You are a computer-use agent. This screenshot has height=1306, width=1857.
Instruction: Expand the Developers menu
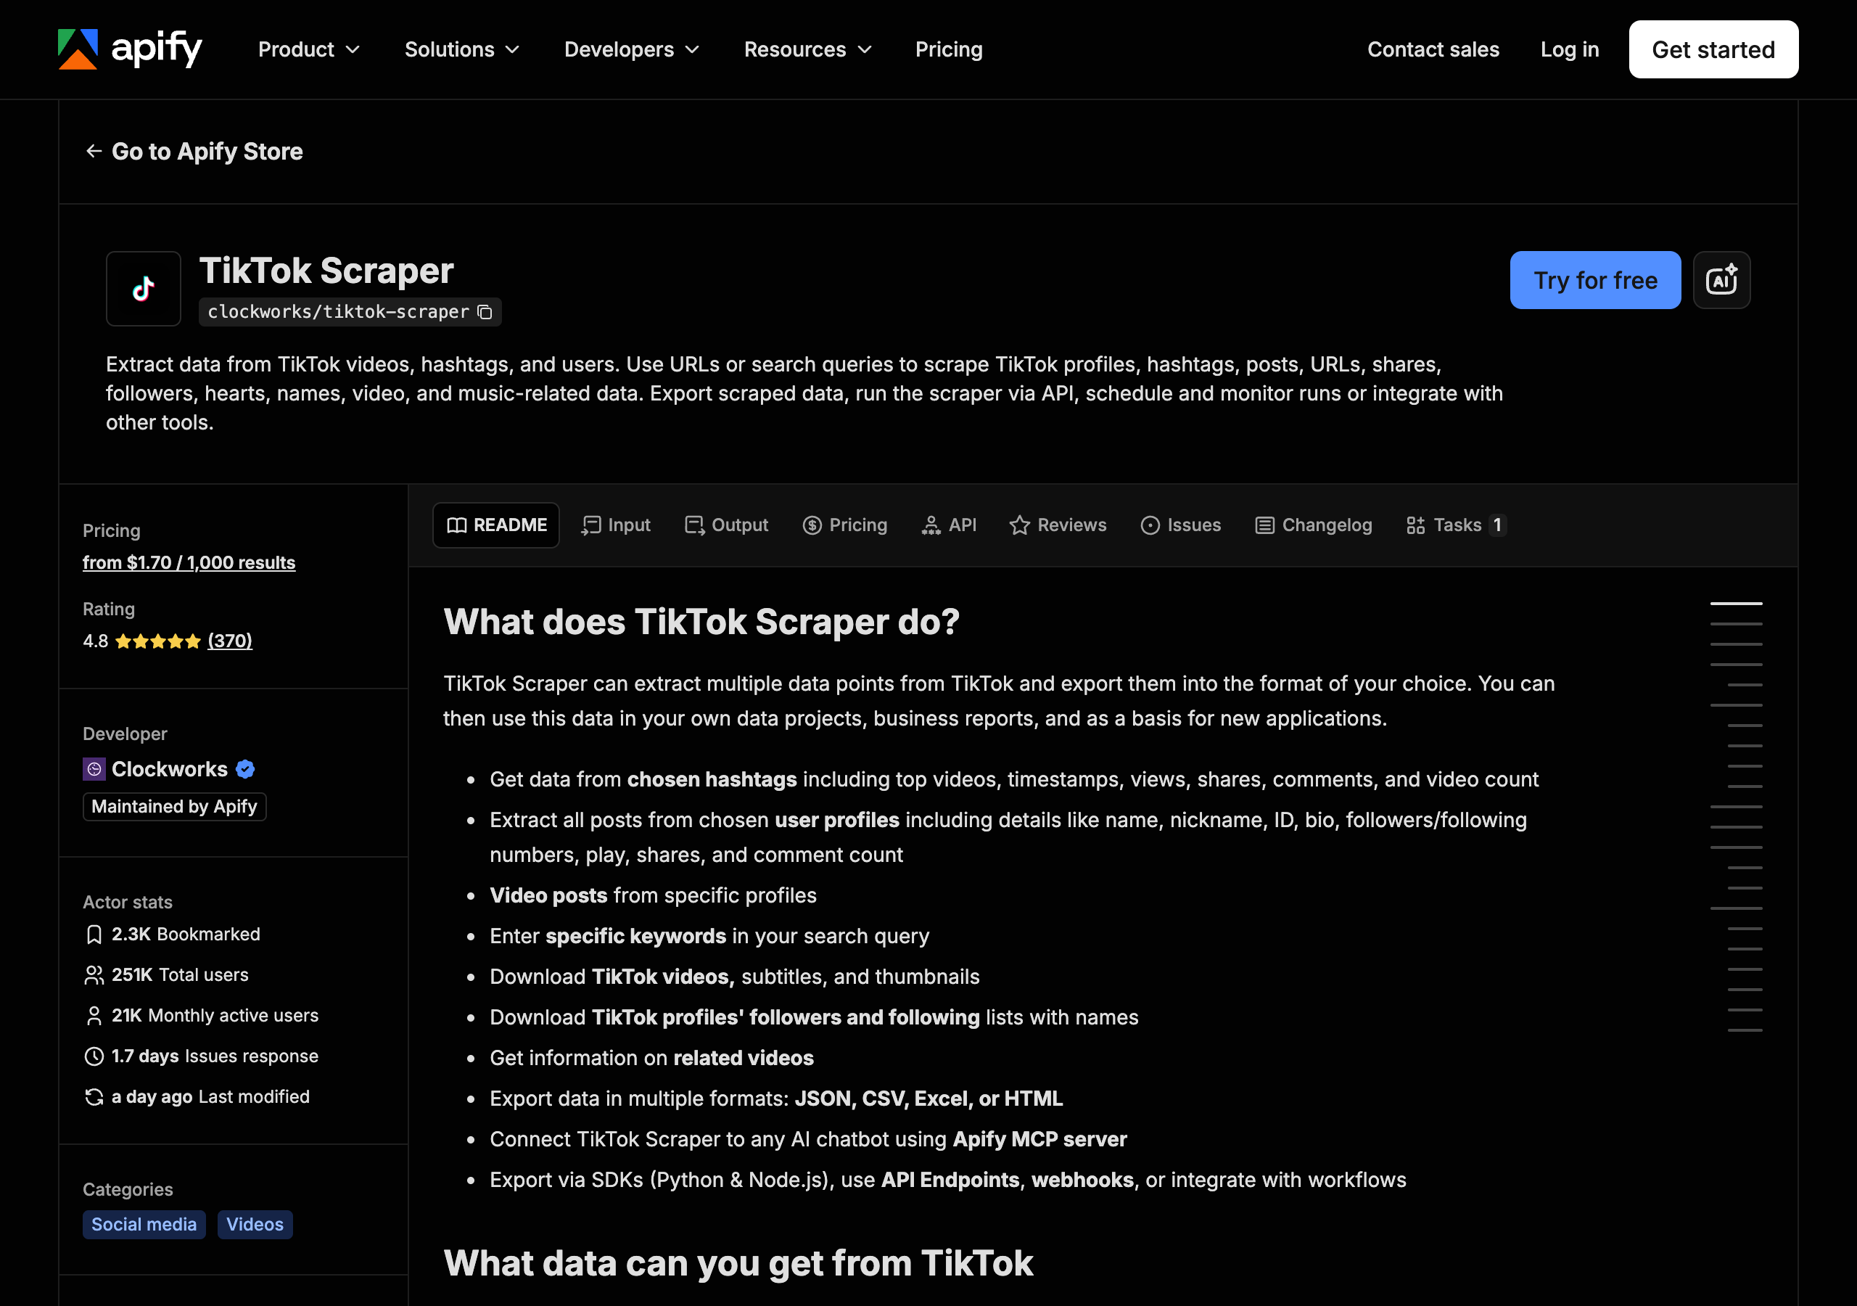click(632, 49)
